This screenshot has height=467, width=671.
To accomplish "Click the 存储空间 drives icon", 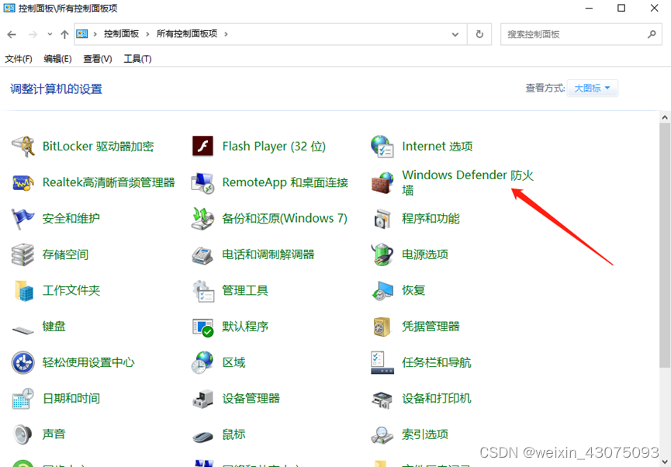I will pyautogui.click(x=22, y=254).
